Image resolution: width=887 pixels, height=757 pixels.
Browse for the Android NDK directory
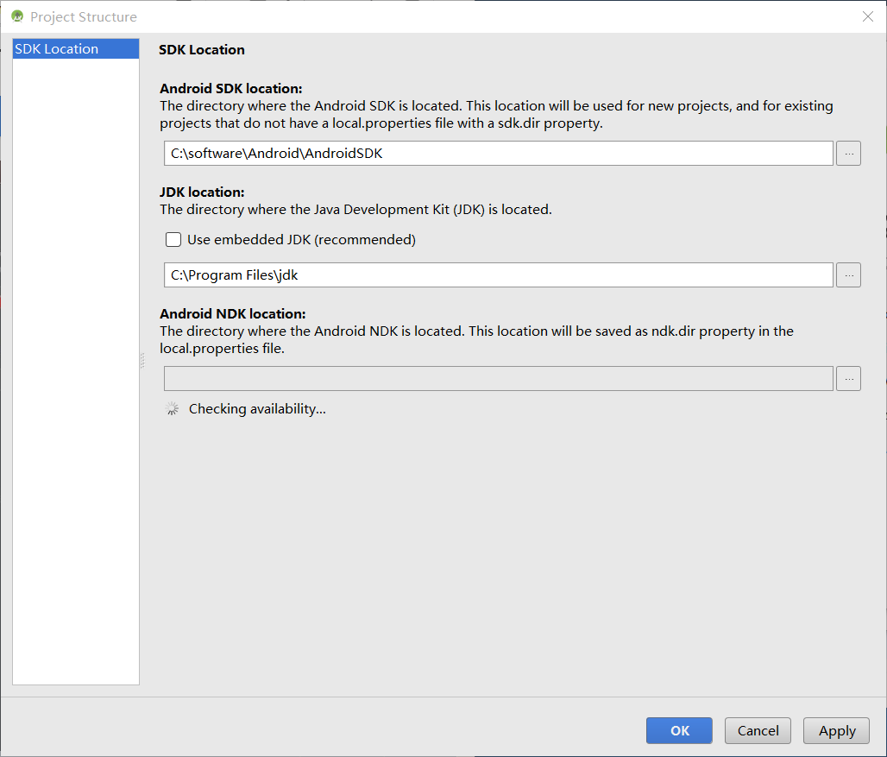click(x=848, y=378)
